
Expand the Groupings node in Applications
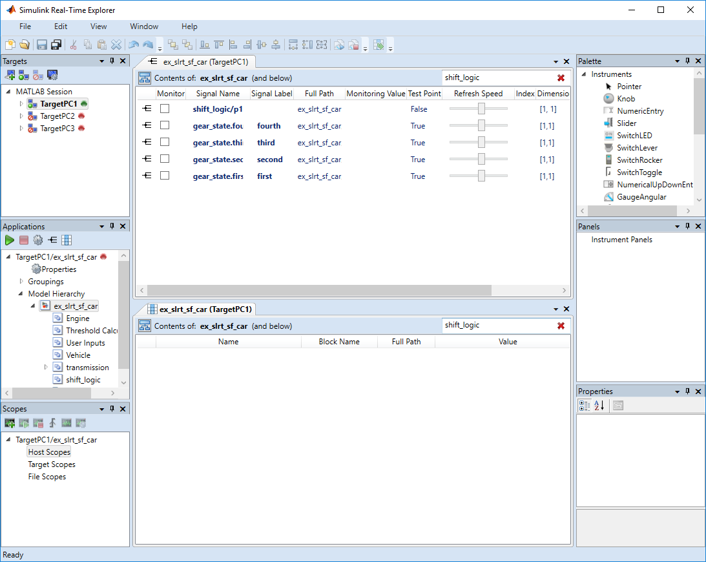[21, 282]
